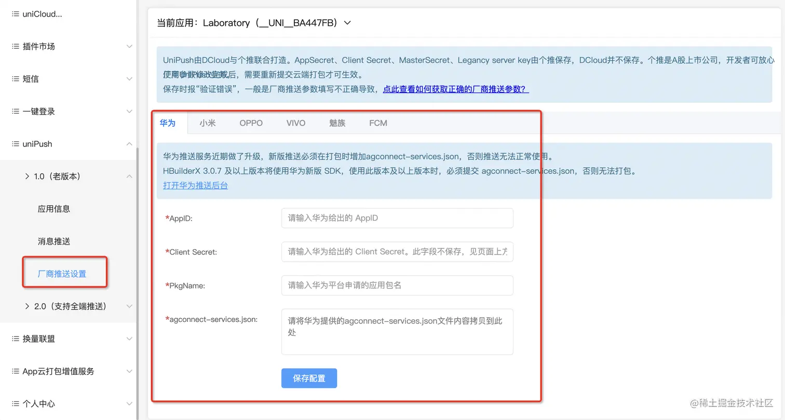785x420 pixels.
Task: Click the notice starting with 华为推送服务近期做了升级
Action: (x=359, y=156)
